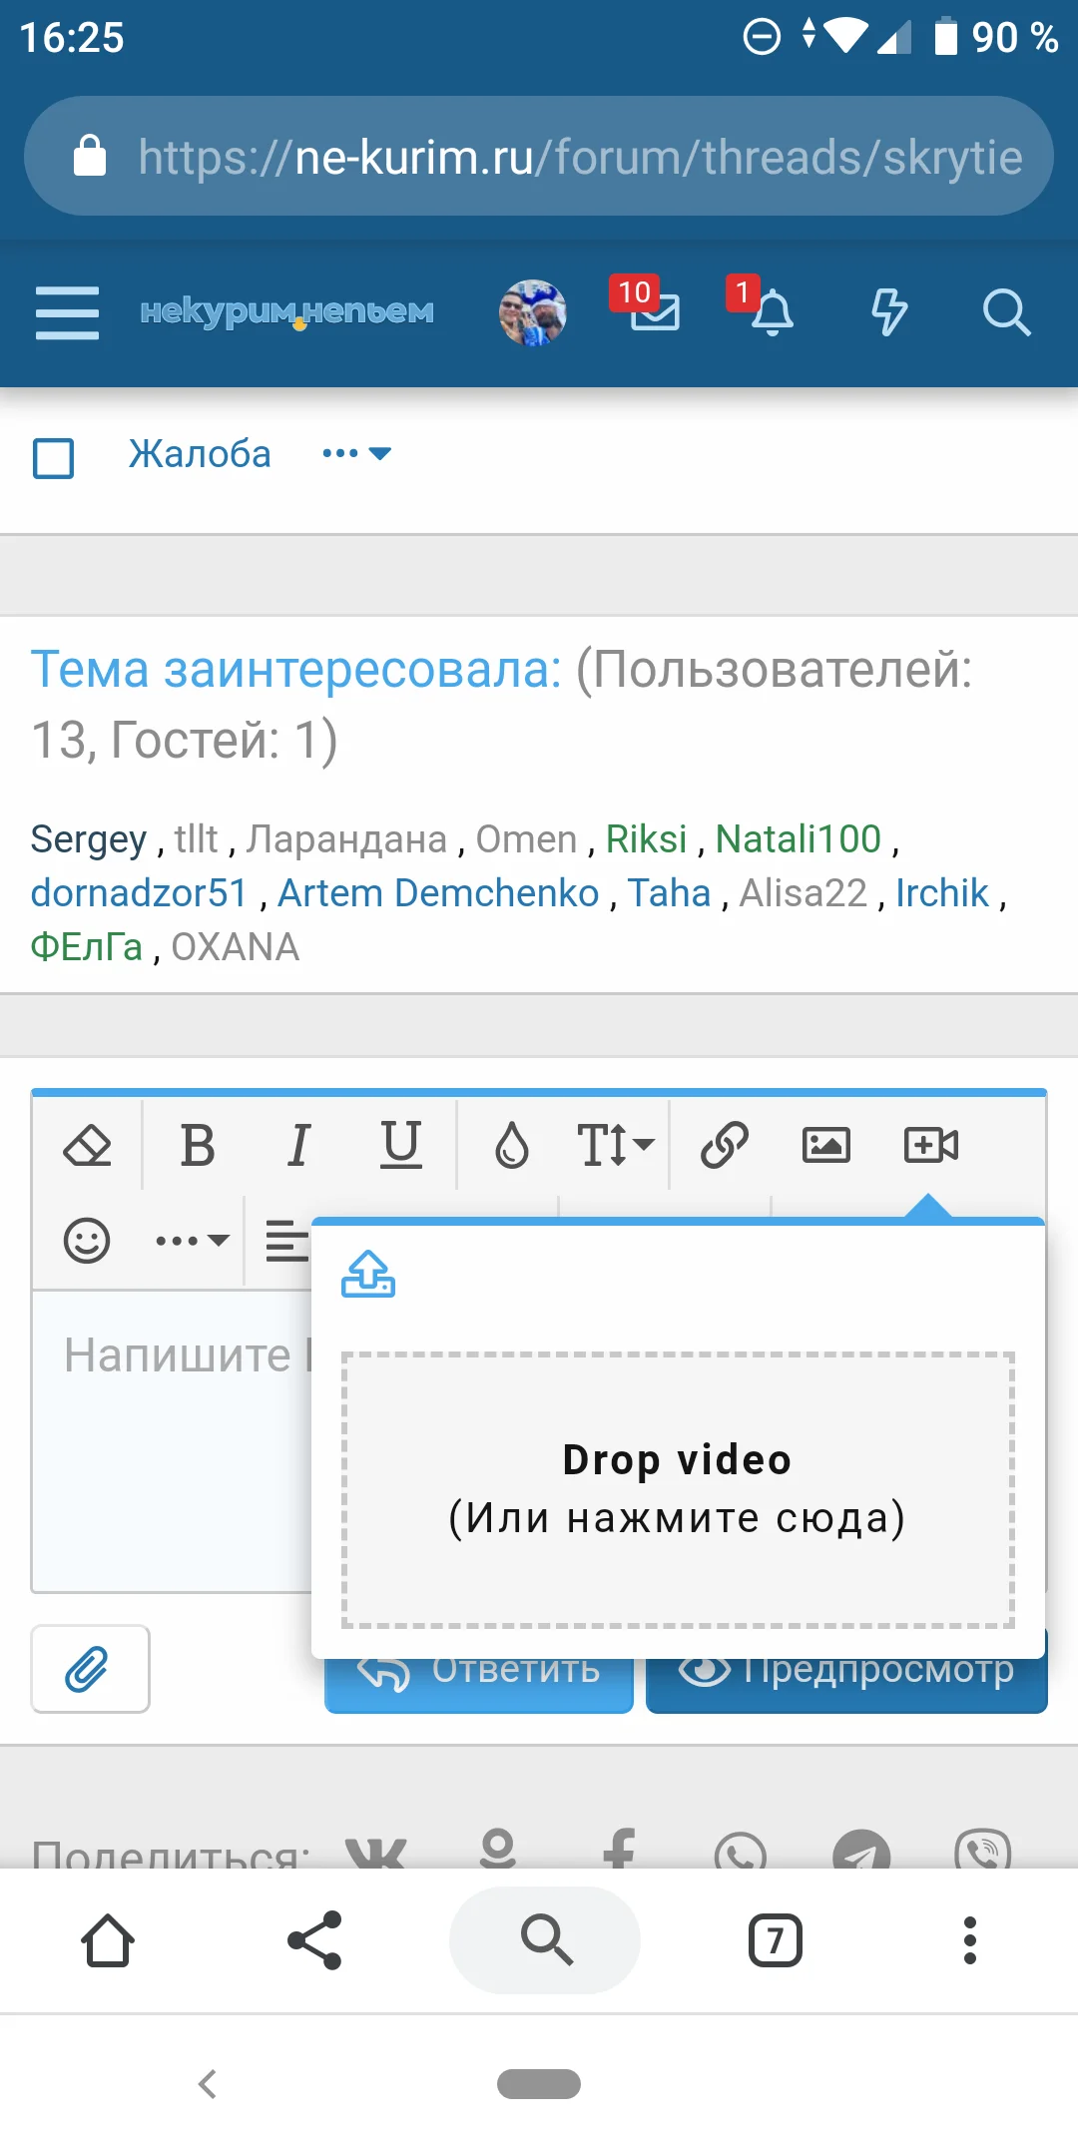
Task: Click the insert video camera icon
Action: pyautogui.click(x=930, y=1145)
